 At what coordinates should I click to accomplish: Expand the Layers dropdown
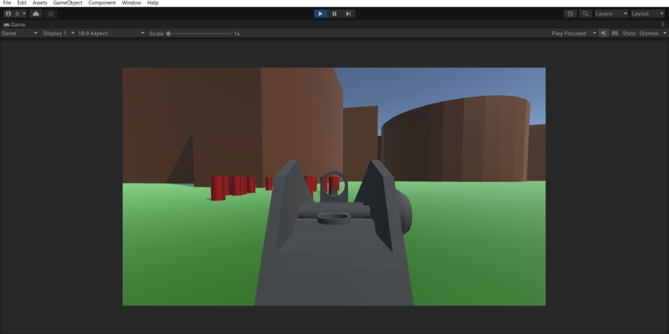click(612, 14)
